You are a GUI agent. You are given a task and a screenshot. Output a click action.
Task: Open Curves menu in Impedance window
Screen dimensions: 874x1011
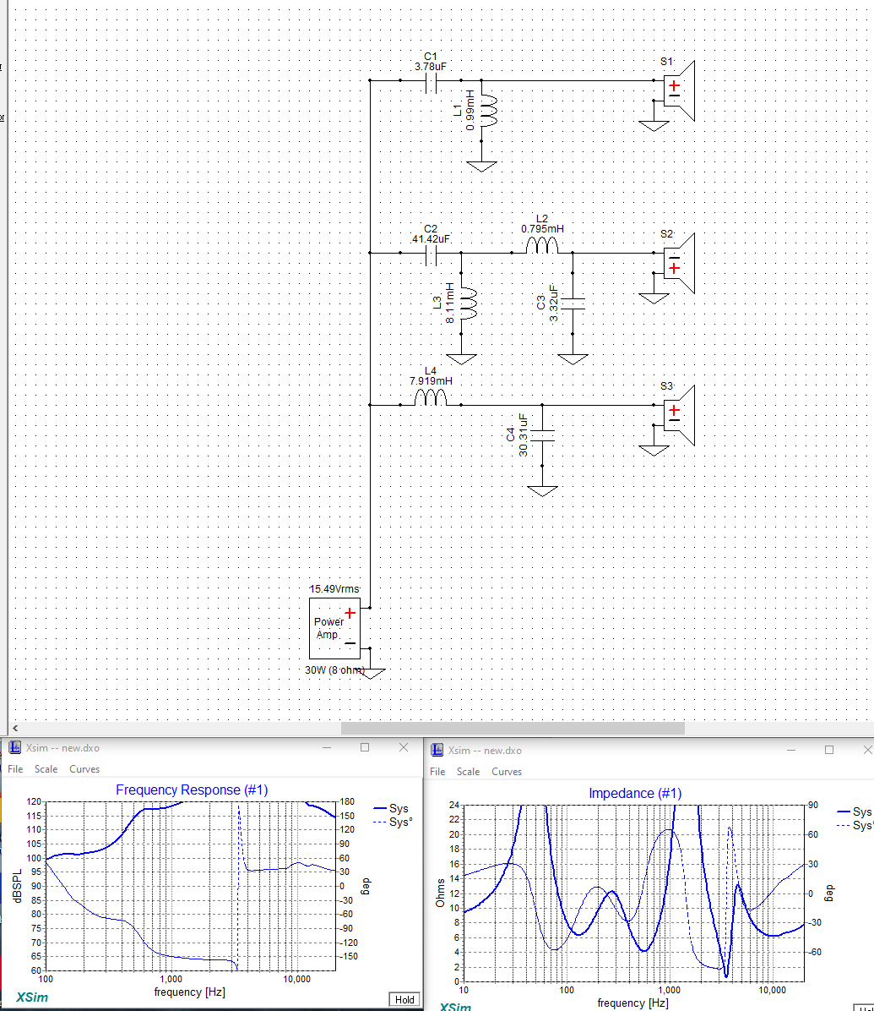(x=507, y=772)
